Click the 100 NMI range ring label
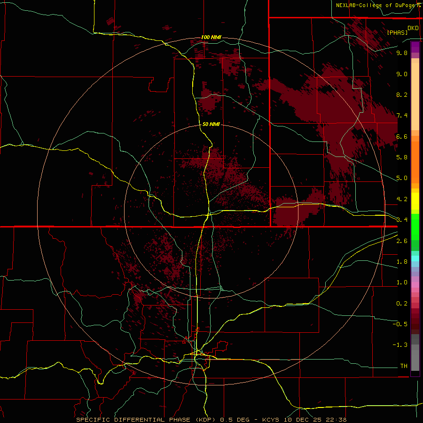423x423 pixels. 211,37
